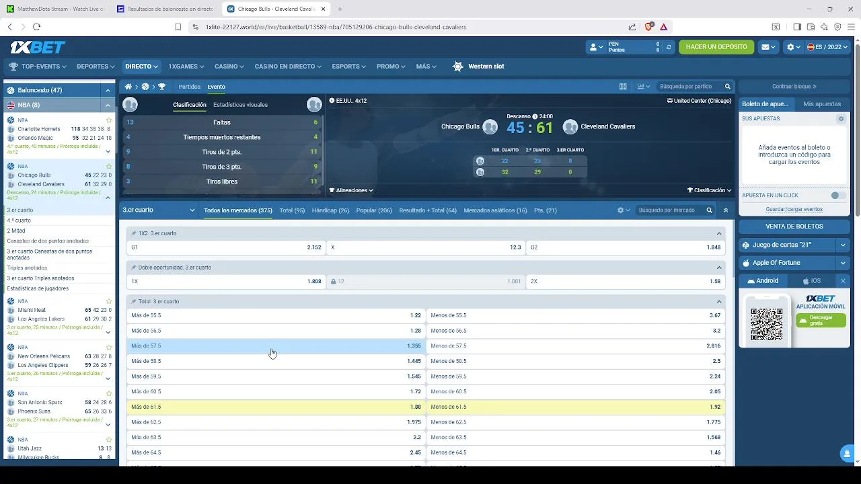This screenshot has width=861, height=484.
Task: Favorite the Miami Heat game star
Action: tap(109, 301)
